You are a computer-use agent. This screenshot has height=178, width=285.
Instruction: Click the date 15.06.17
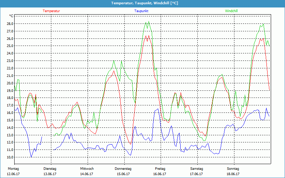pos(123,174)
